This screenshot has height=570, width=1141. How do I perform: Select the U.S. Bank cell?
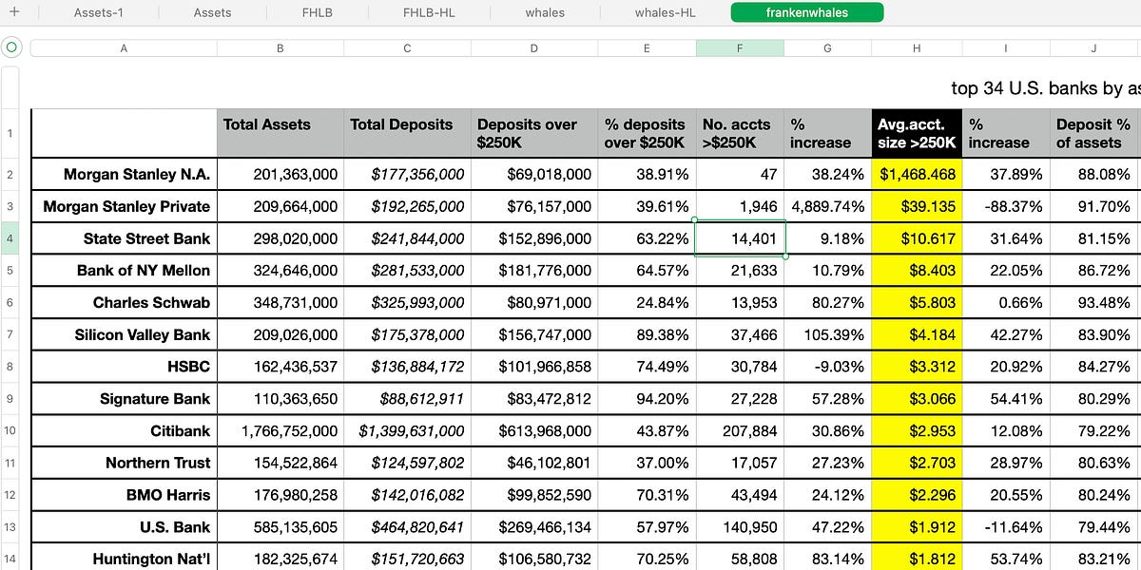click(x=124, y=527)
